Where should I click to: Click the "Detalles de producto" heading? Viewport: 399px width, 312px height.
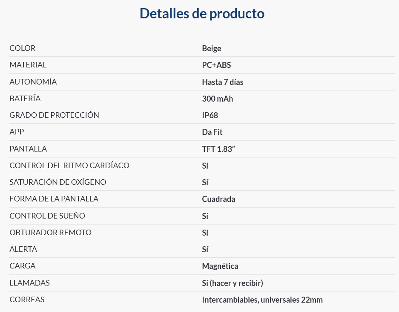coord(202,14)
